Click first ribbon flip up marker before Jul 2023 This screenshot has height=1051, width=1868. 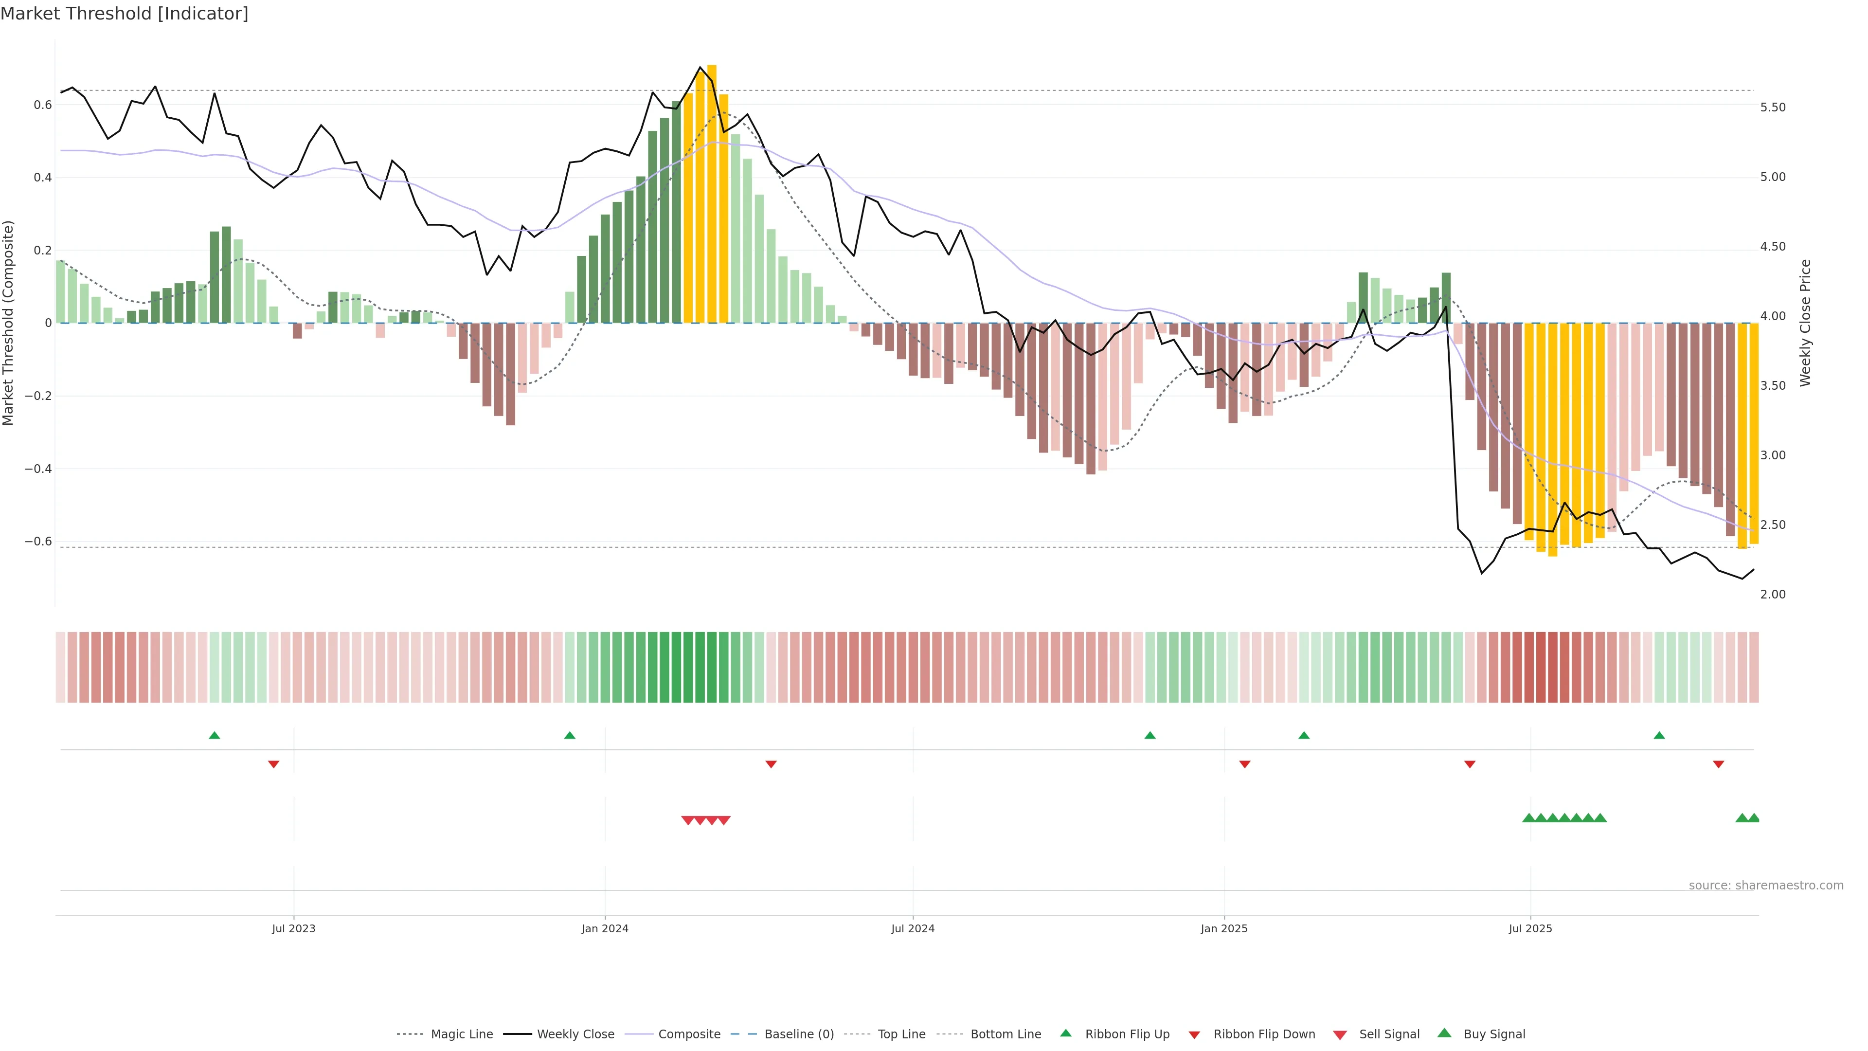(x=215, y=736)
